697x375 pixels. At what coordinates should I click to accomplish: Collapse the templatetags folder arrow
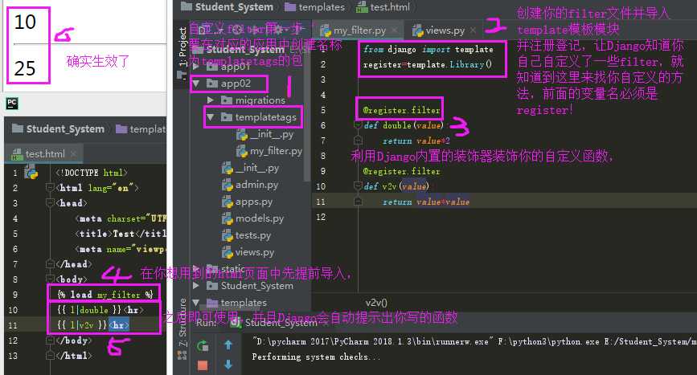tap(211, 117)
